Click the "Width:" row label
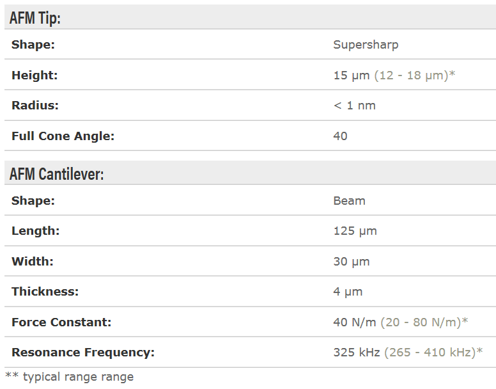496x389 pixels. [x=33, y=261]
